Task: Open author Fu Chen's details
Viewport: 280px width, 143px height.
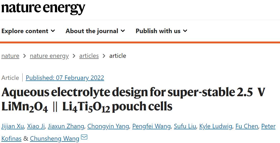Action: [247, 126]
